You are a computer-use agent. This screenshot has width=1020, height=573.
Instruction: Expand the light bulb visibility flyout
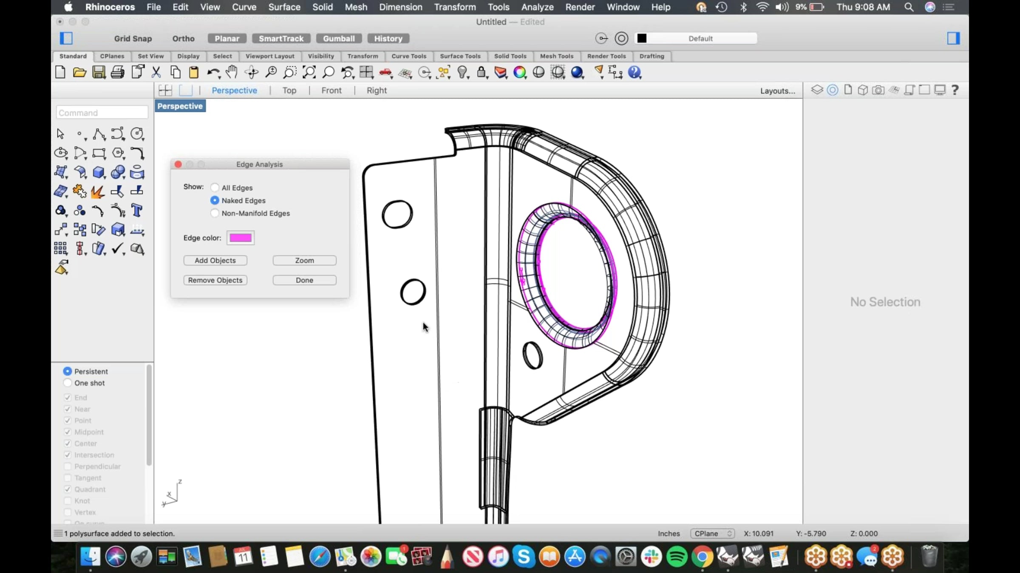pos(468,78)
